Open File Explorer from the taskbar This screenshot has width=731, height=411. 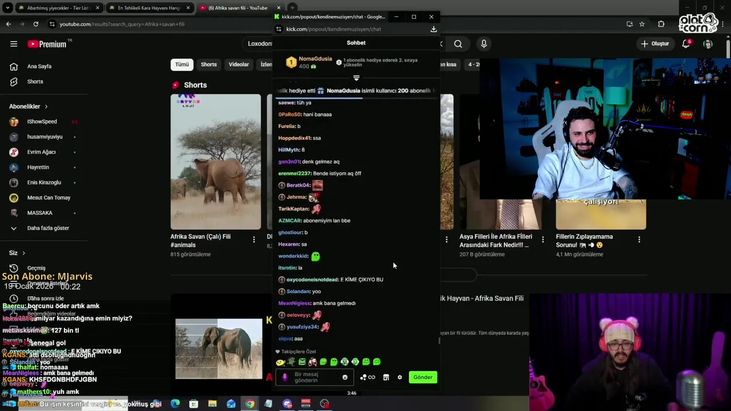tap(212, 404)
